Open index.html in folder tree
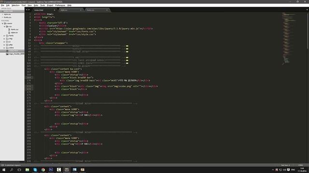The image size is (309, 173). [x=14, y=51]
